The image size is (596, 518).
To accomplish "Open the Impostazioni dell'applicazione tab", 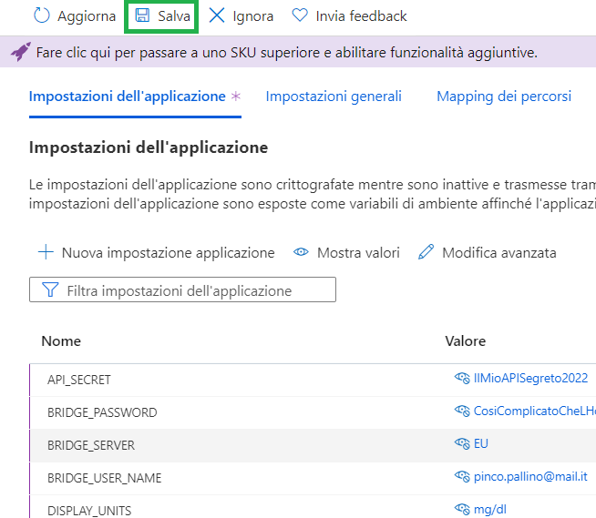I will click(135, 96).
